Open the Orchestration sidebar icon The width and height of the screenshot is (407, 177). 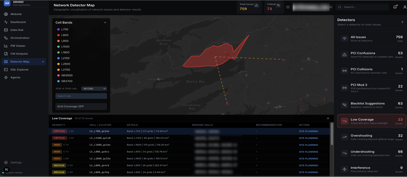coord(6,38)
